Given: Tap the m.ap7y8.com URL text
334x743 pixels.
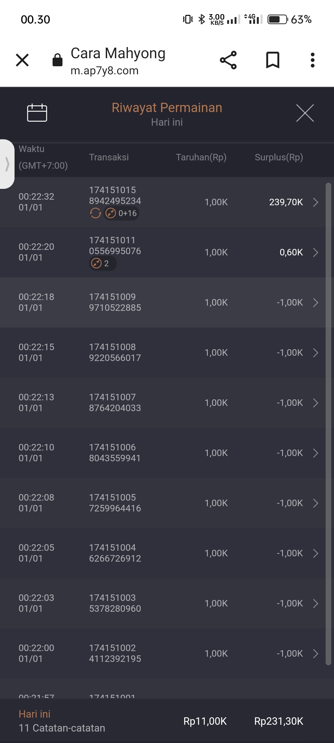Looking at the screenshot, I should [x=105, y=71].
